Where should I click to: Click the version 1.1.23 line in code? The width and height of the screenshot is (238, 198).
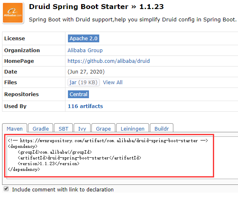coord(49,163)
